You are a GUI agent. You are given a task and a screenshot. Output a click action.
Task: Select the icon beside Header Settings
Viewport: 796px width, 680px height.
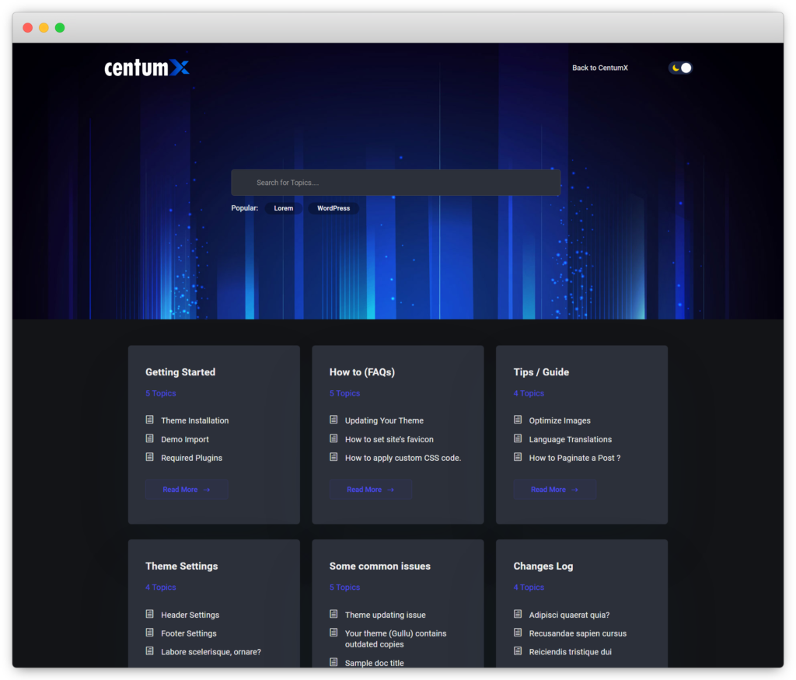pyautogui.click(x=148, y=615)
